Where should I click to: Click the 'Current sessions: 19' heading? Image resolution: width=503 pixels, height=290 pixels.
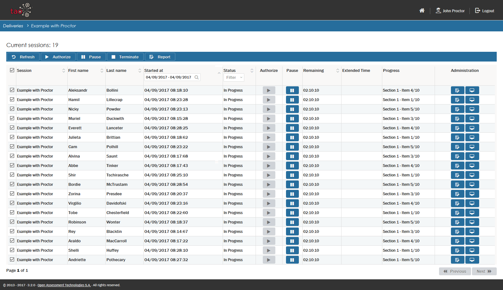tap(32, 45)
